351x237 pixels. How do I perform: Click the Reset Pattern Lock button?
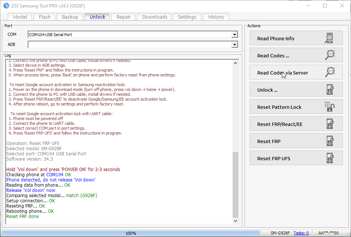point(296,107)
